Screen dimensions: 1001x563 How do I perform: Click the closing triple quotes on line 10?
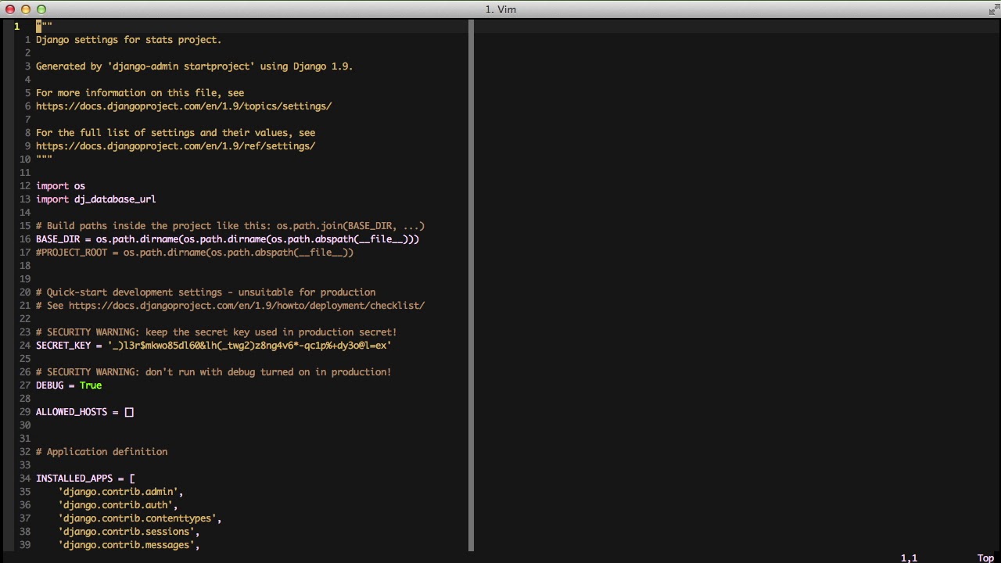tap(44, 160)
